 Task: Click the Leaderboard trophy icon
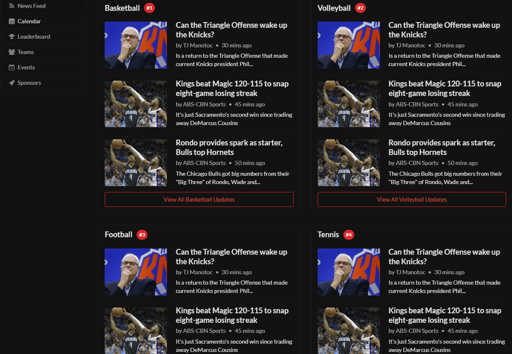pyautogui.click(x=12, y=37)
